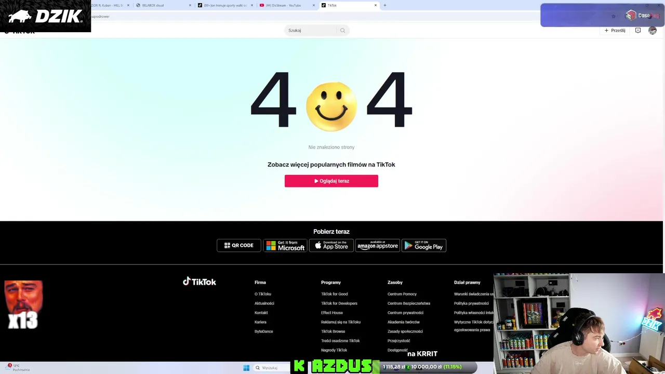Open the Centrum prywatności link

tap(405, 313)
